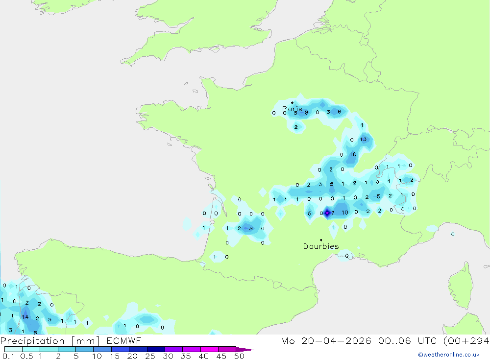Click the 'Precipitation [mm]' title text
The width and height of the screenshot is (490, 359).
coord(50,340)
